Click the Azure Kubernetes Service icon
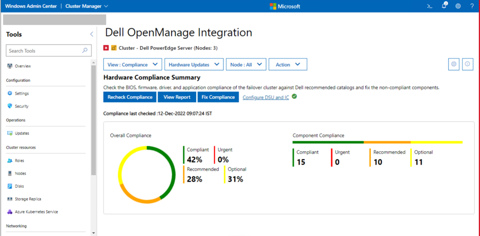Viewport: 480px width, 236px height. pyautogui.click(x=10, y=212)
